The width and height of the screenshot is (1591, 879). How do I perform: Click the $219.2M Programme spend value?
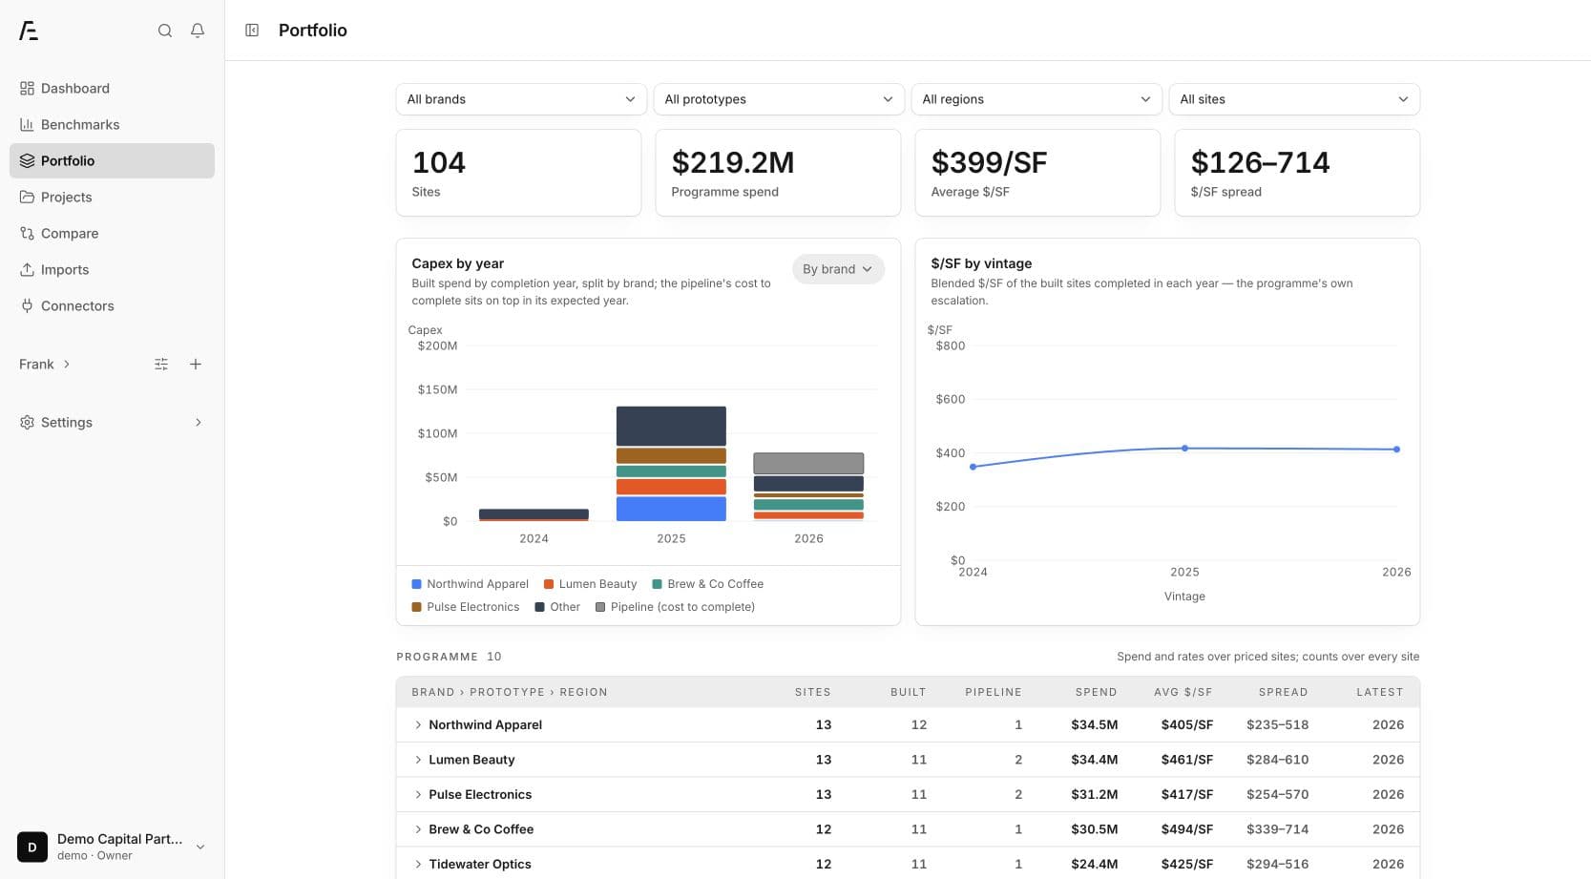click(x=733, y=163)
